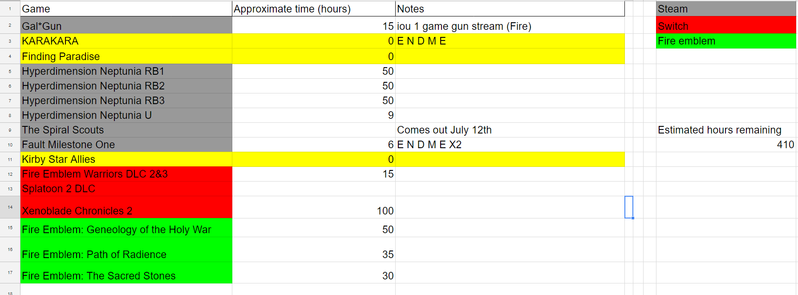The width and height of the screenshot is (798, 295).
Task: Click the Comes out July 12th note
Action: pos(444,130)
